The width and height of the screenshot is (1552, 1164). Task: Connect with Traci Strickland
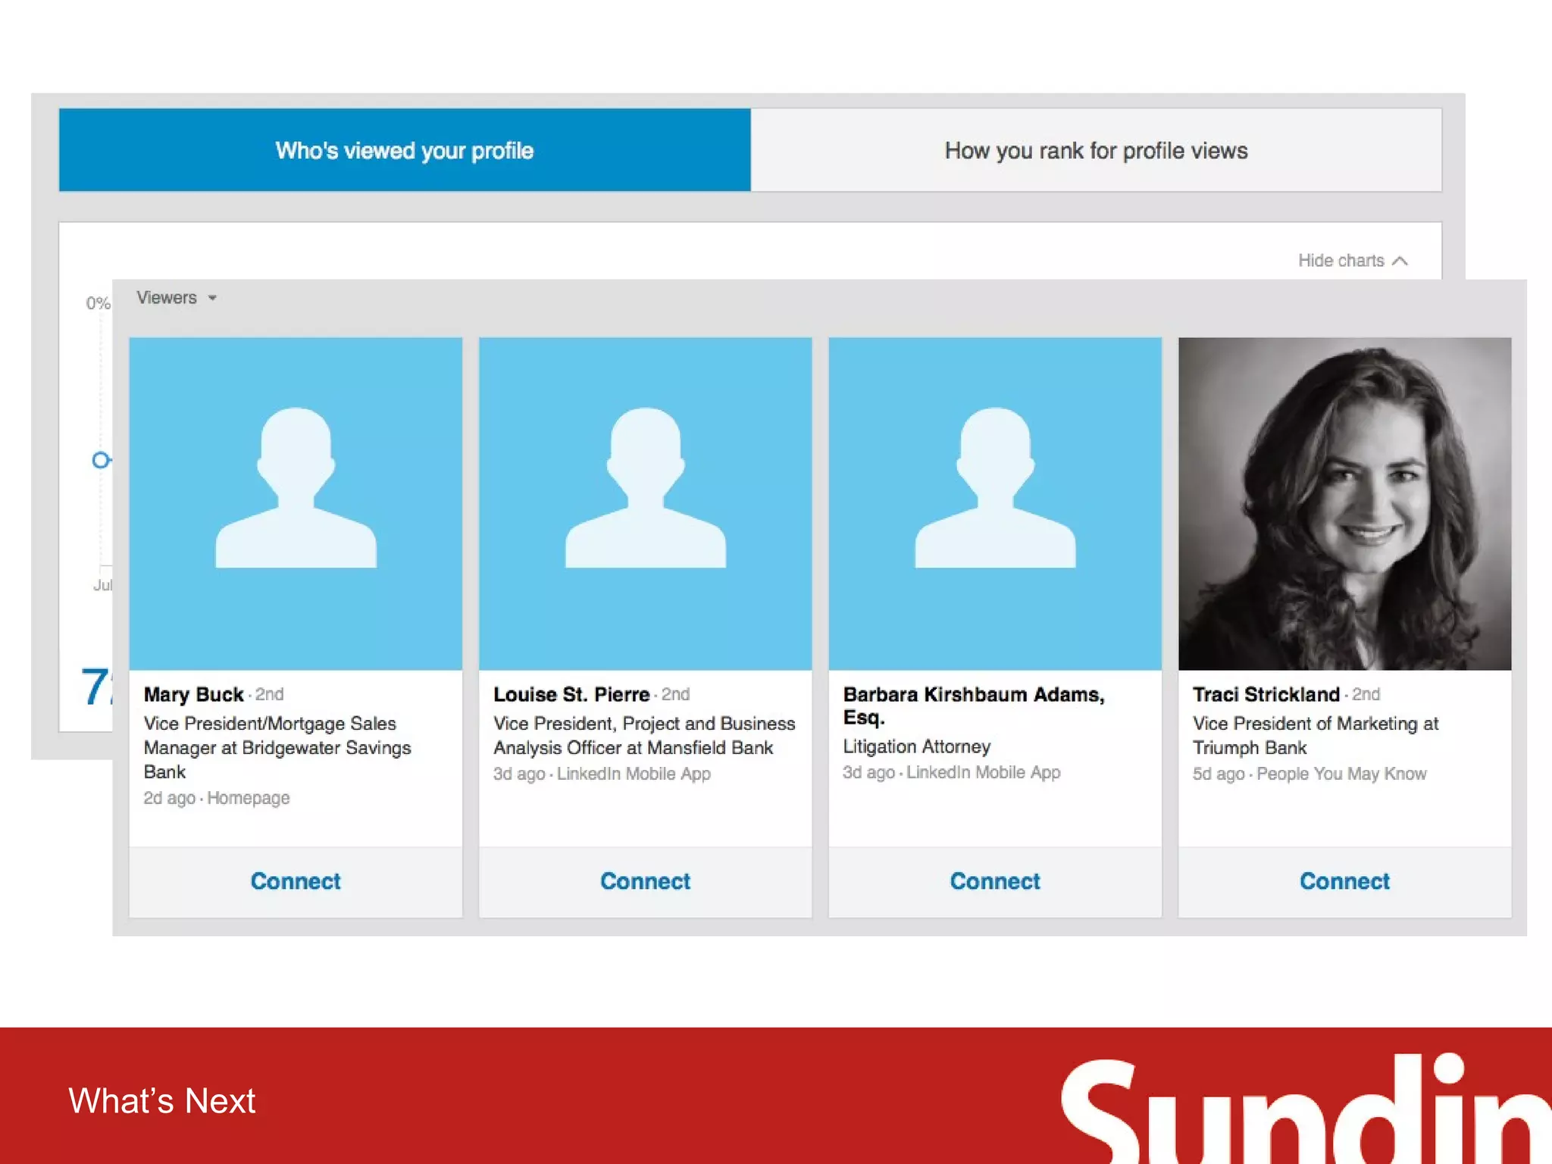[x=1344, y=881]
